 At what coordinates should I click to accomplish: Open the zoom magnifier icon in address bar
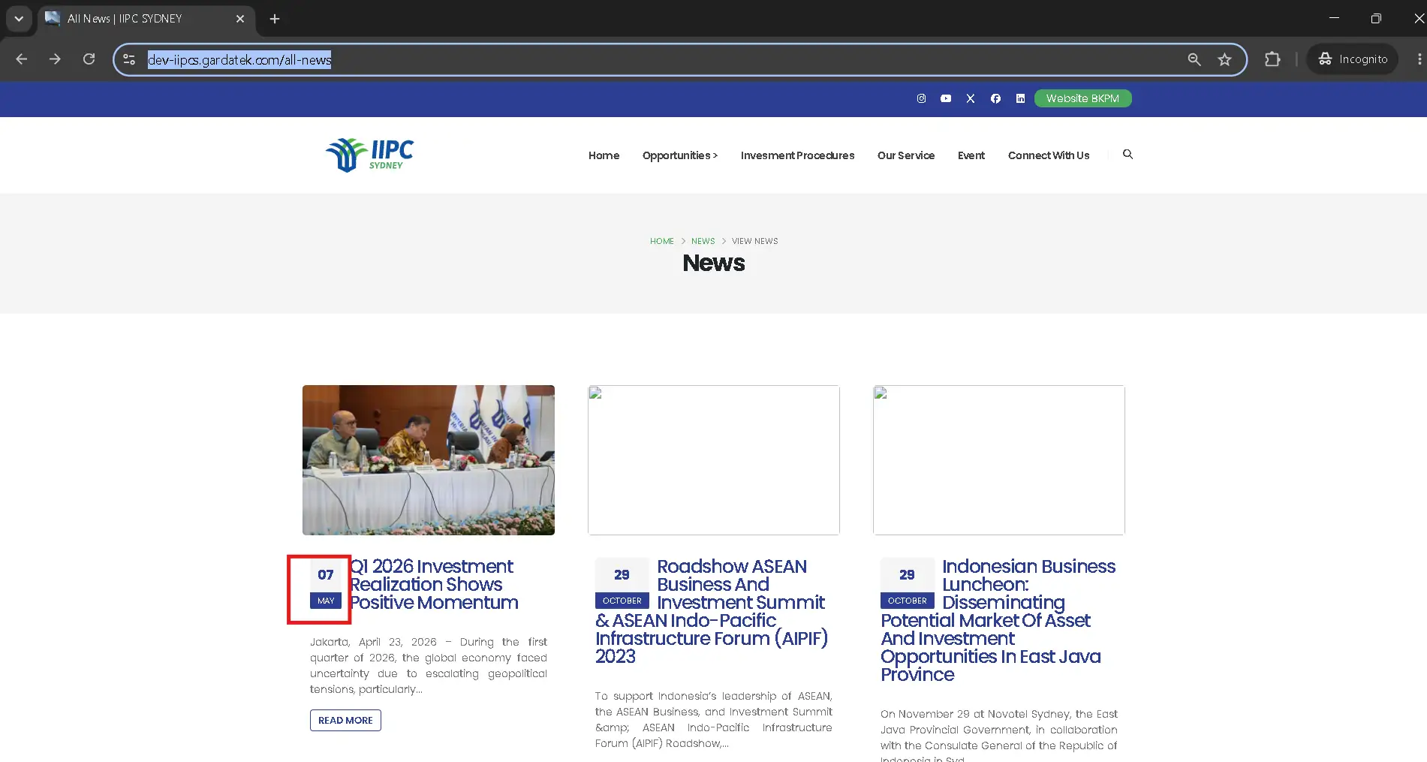1194,59
